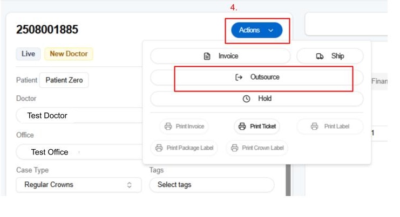Image resolution: width=400 pixels, height=217 pixels.
Task: Click the Patient Zero name field
Action: click(x=64, y=80)
